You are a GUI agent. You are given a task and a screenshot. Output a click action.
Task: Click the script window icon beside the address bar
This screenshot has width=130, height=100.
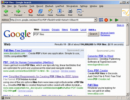(x=101, y=20)
